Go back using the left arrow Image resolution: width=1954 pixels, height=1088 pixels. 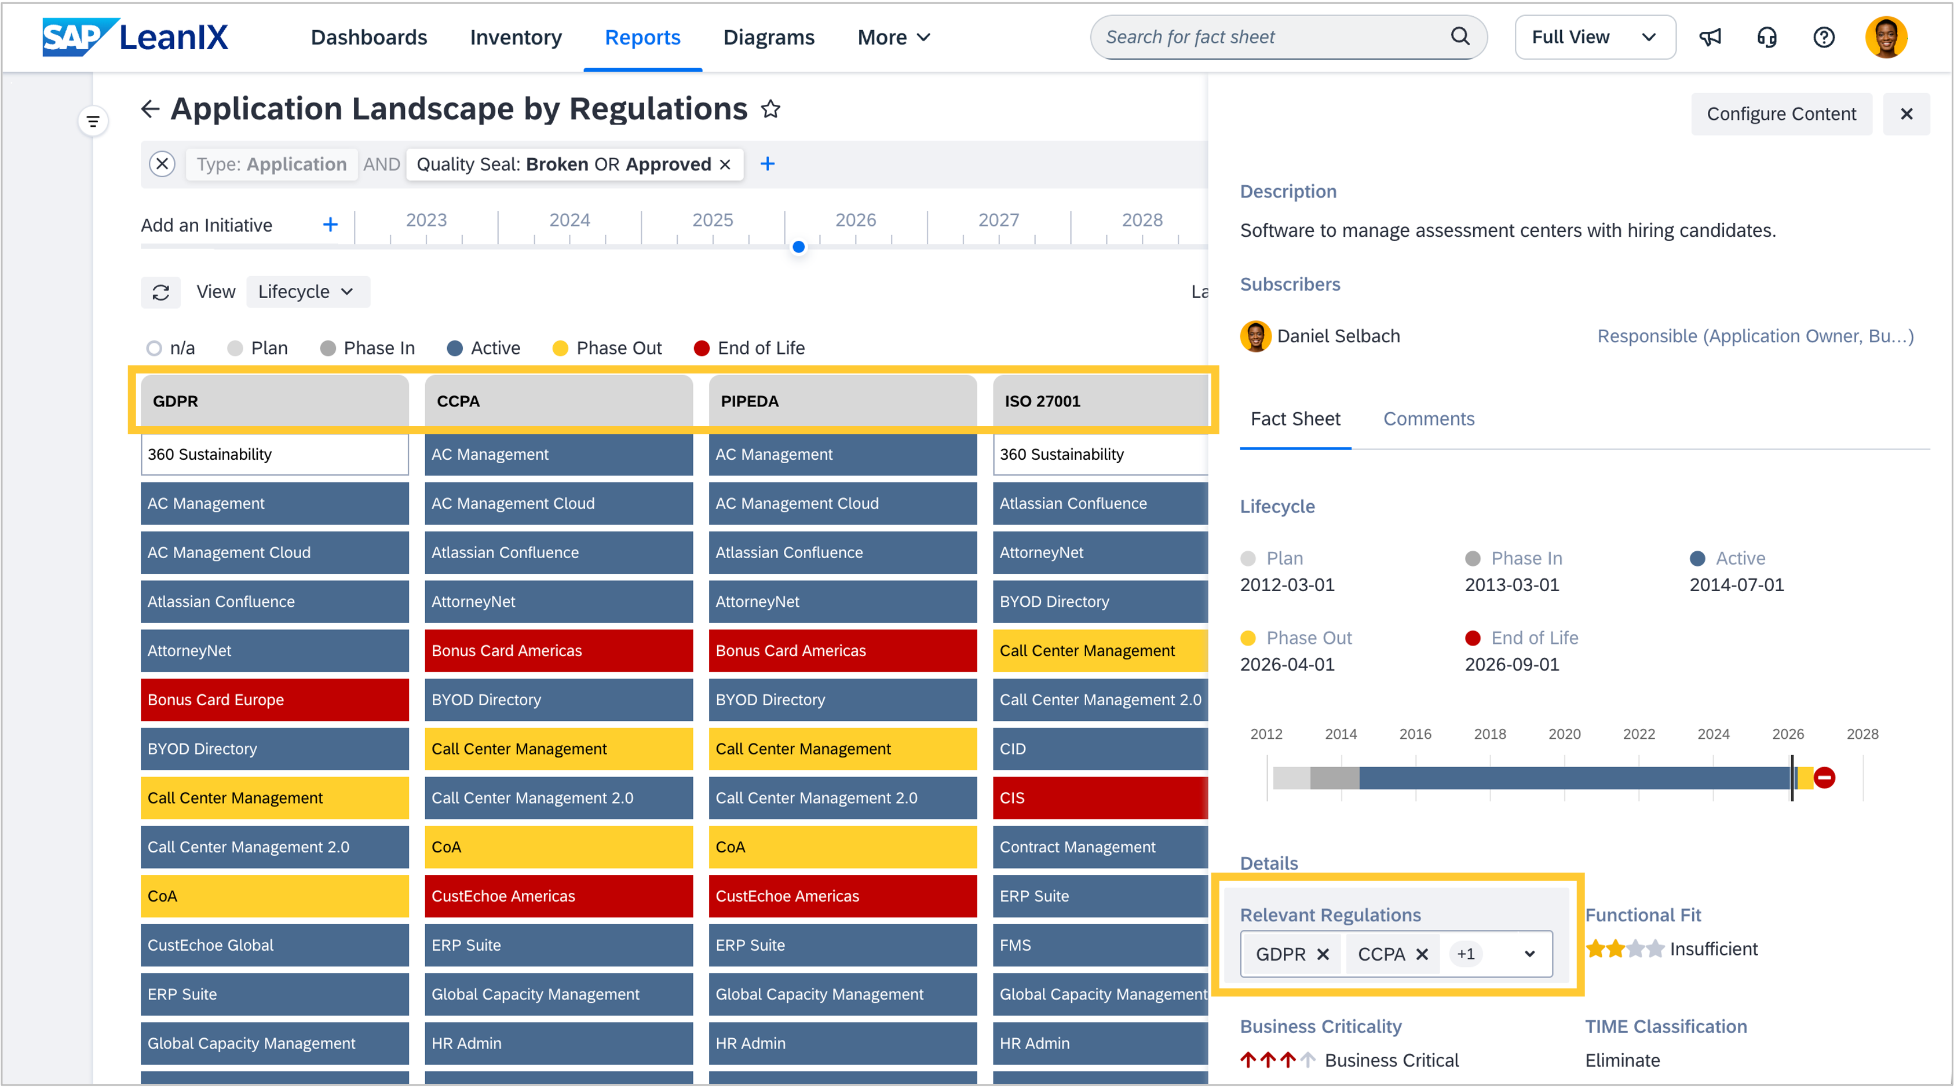pos(150,109)
